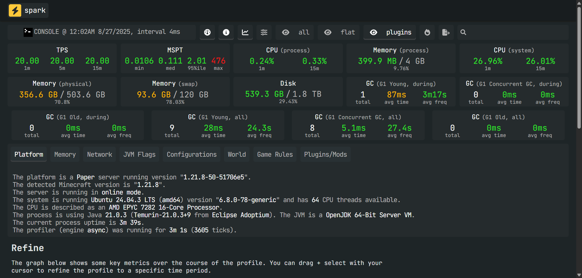
Task: Click the CPU (system) 26.96% value
Action: pos(488,61)
